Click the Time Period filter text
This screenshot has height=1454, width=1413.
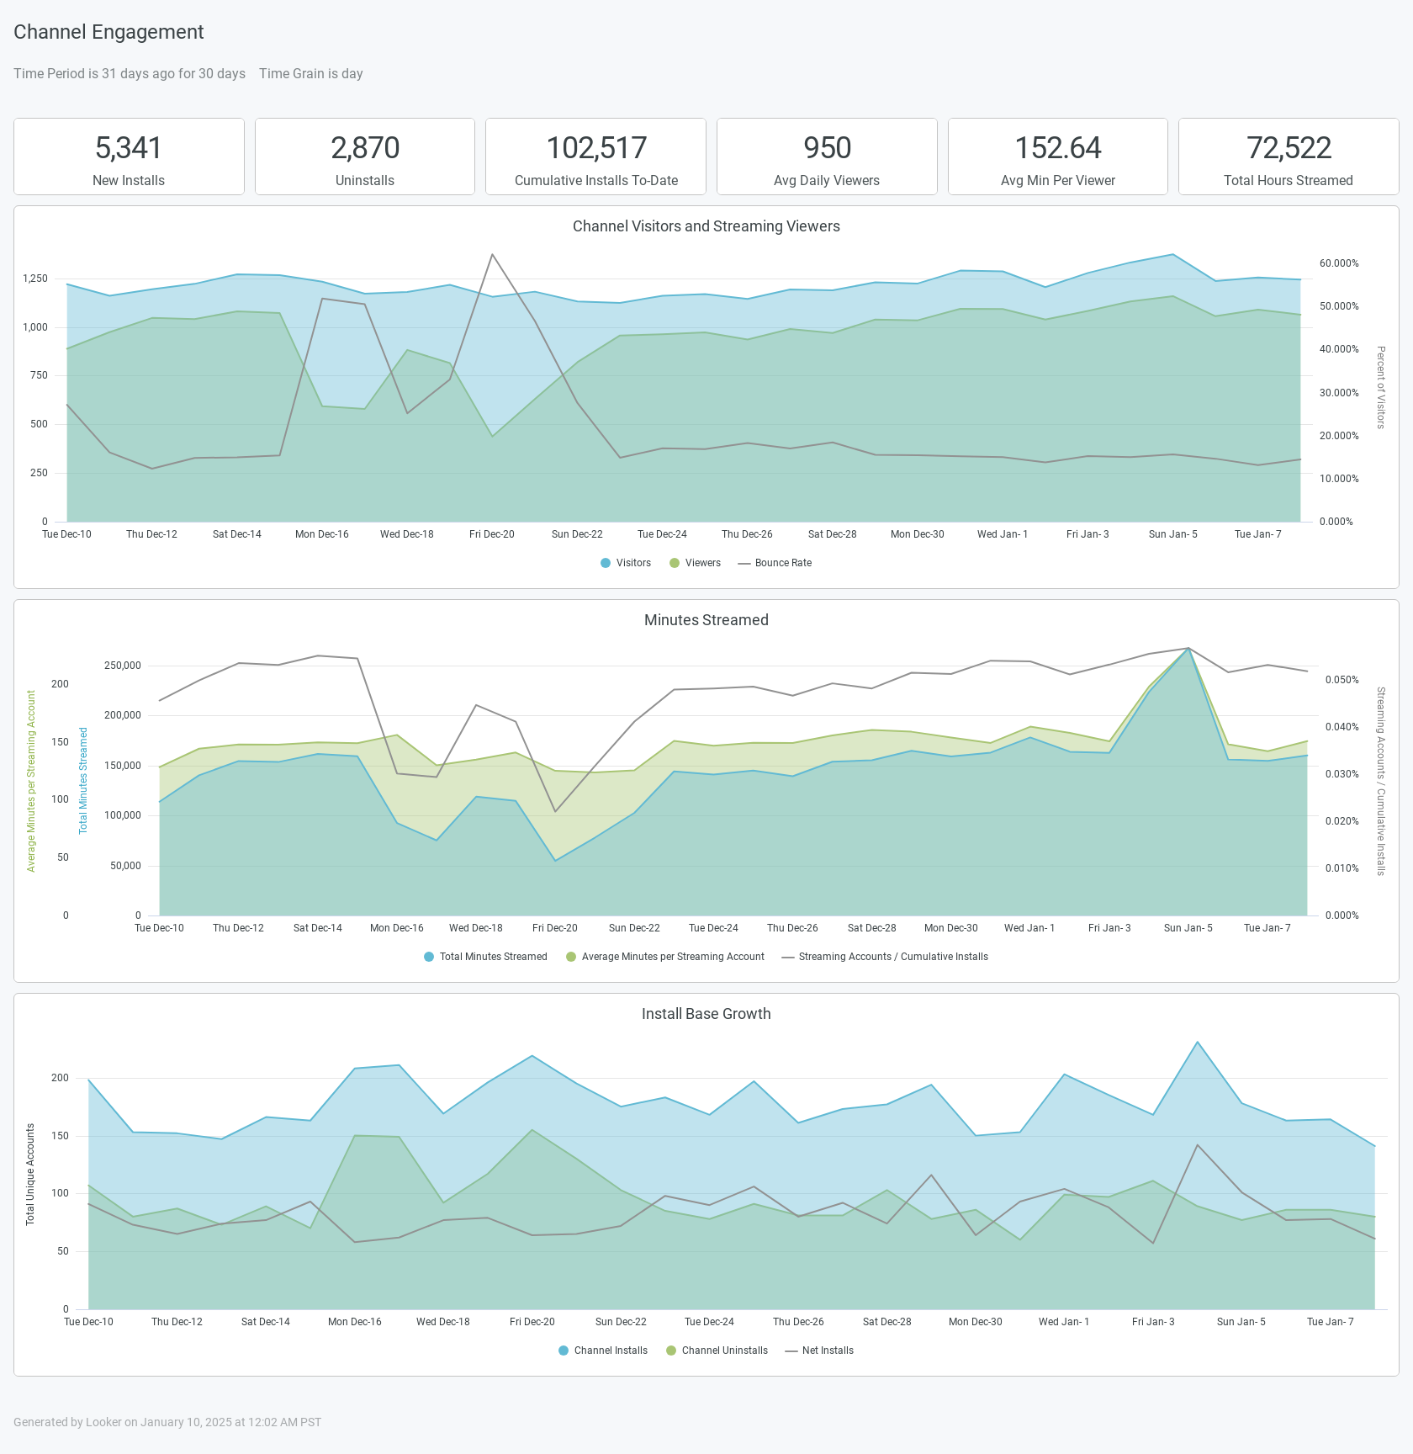point(130,73)
